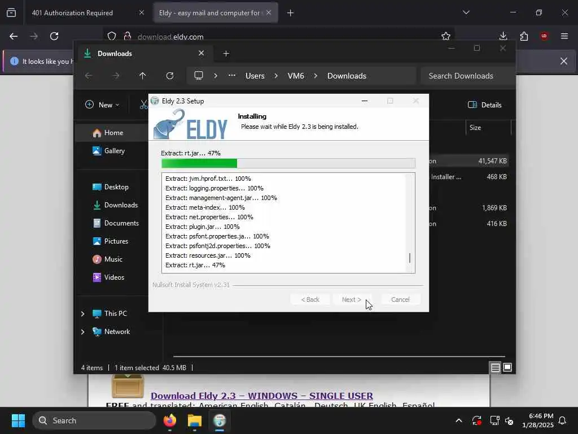Open Pictures in the navigation pane
Screen dimensions: 578x434
pos(116,241)
